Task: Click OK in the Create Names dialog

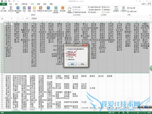Action: tap(72, 64)
